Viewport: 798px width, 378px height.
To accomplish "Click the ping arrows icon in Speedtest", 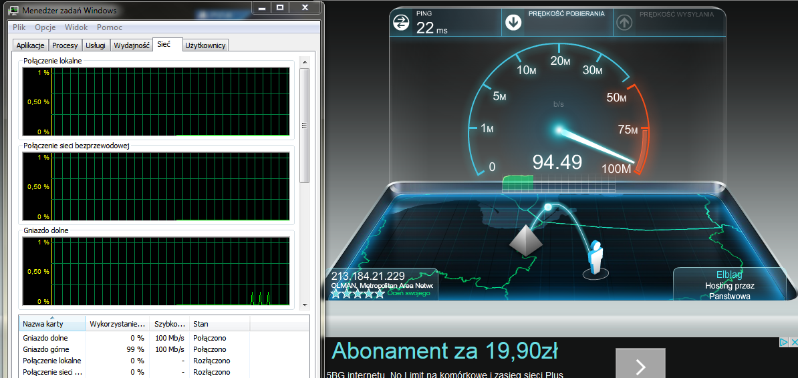I will (401, 22).
